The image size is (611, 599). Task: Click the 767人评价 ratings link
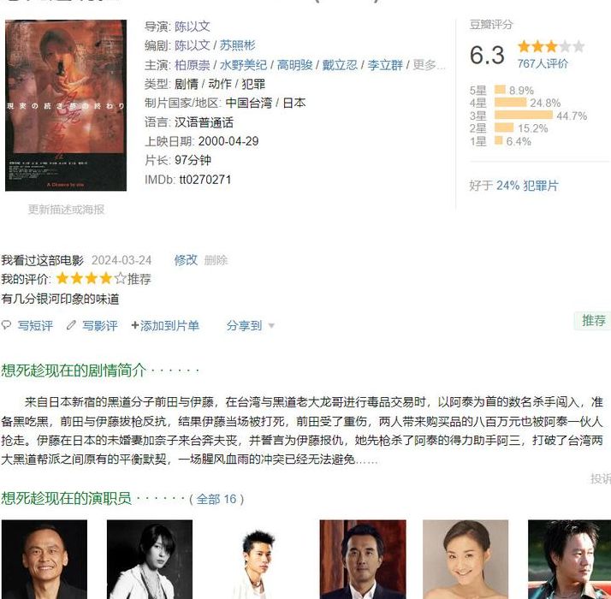(x=543, y=63)
